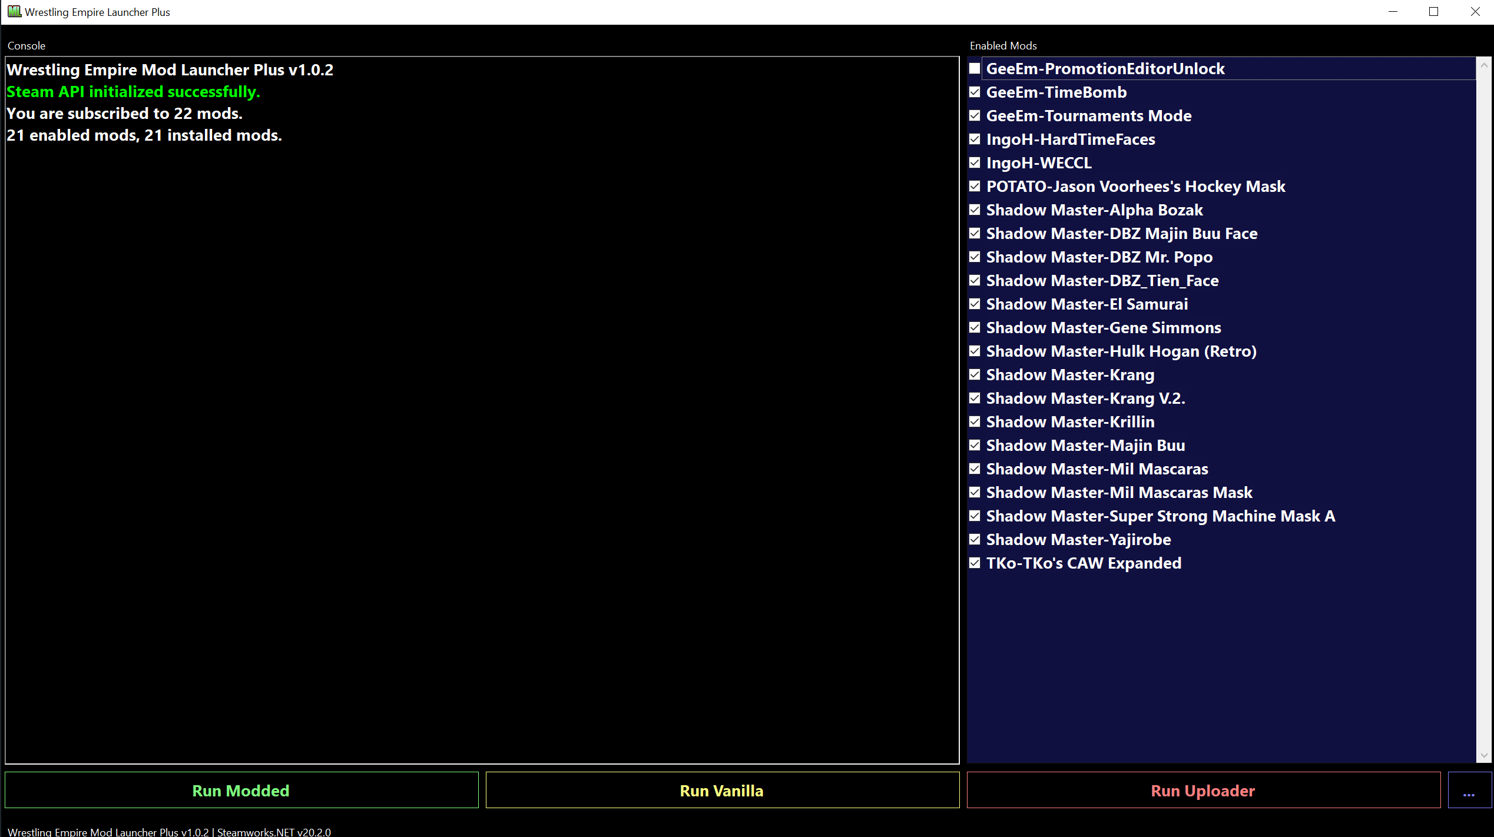Screen dimensions: 1494x837
Task: Click scrollbar down arrow in mods list
Action: [x=1483, y=755]
